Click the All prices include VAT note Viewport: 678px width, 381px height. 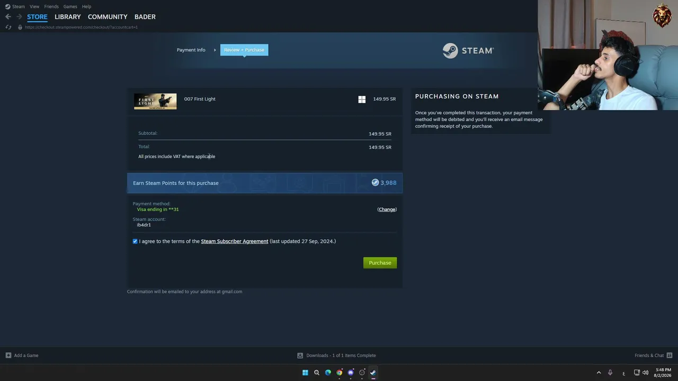pyautogui.click(x=177, y=157)
